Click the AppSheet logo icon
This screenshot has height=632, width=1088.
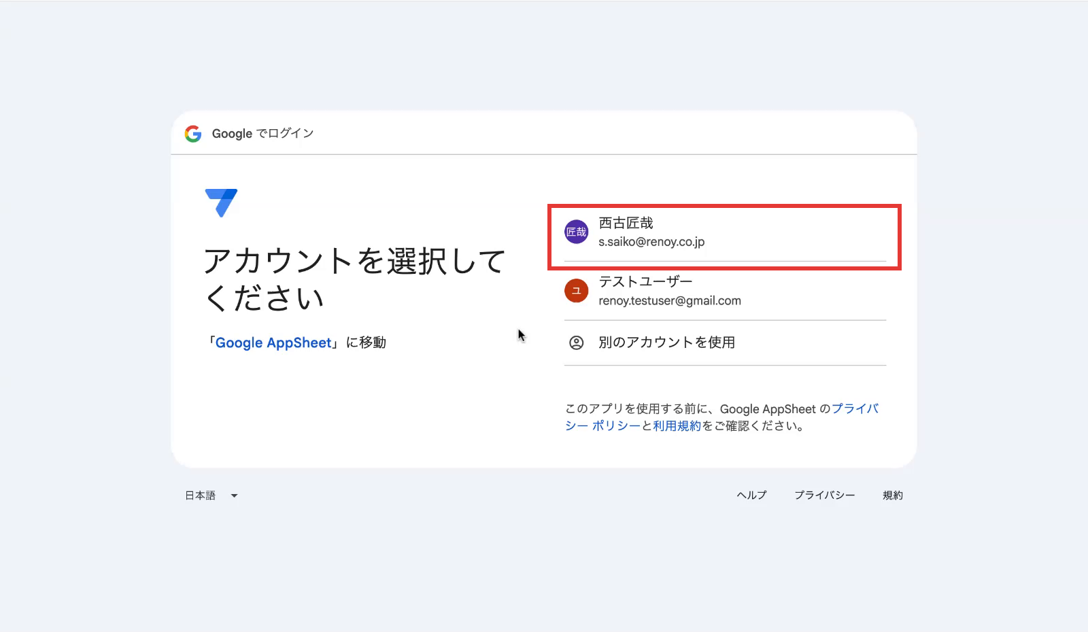tap(221, 203)
